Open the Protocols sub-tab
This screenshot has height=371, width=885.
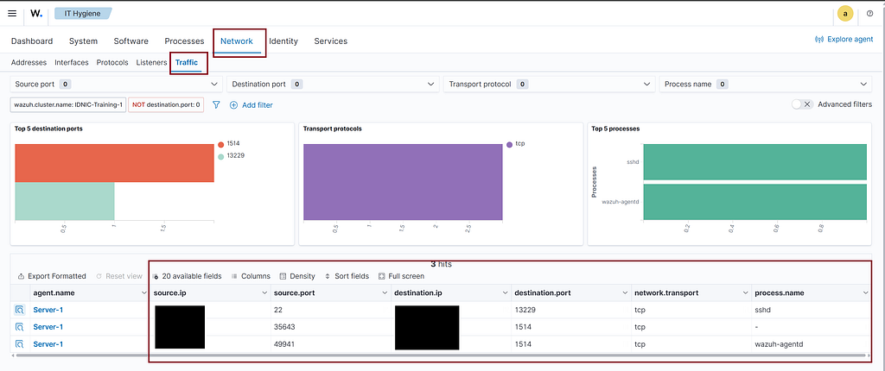point(112,63)
